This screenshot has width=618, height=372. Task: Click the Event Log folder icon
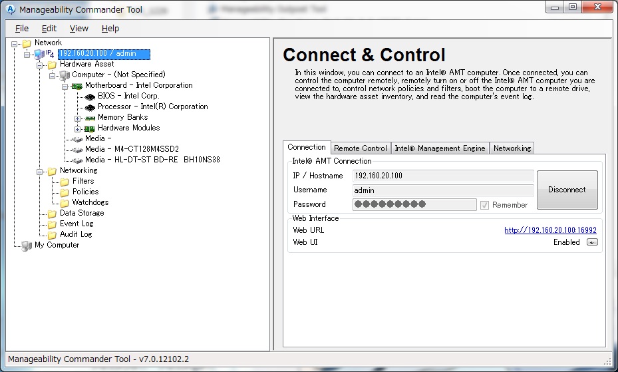coord(52,224)
